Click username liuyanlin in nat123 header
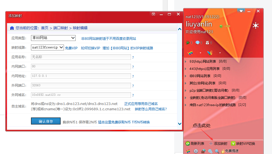The height and width of the screenshot is (154, 272). click(x=199, y=24)
